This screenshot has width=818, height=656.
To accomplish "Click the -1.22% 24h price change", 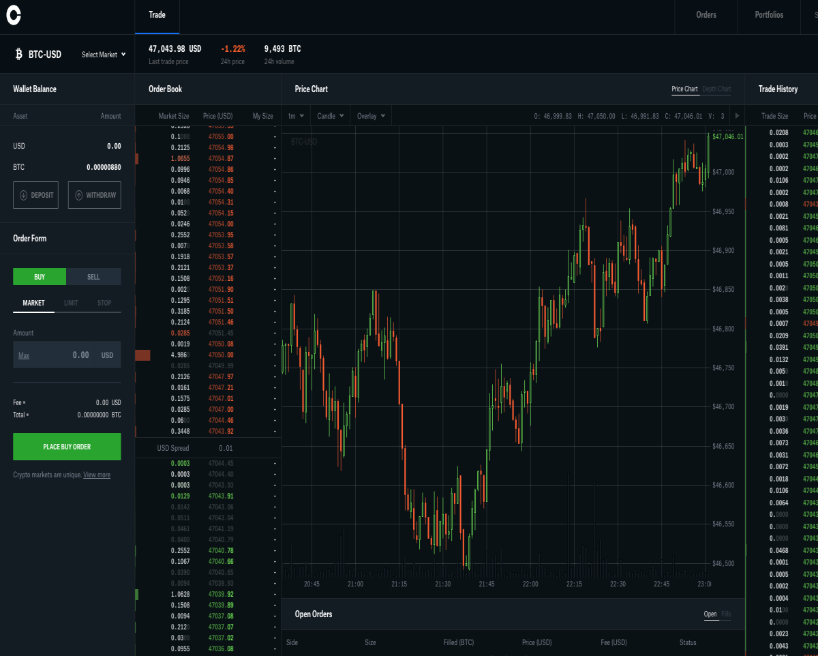I will pyautogui.click(x=232, y=49).
